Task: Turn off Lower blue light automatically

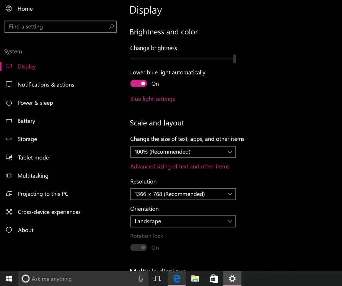Action: [139, 84]
